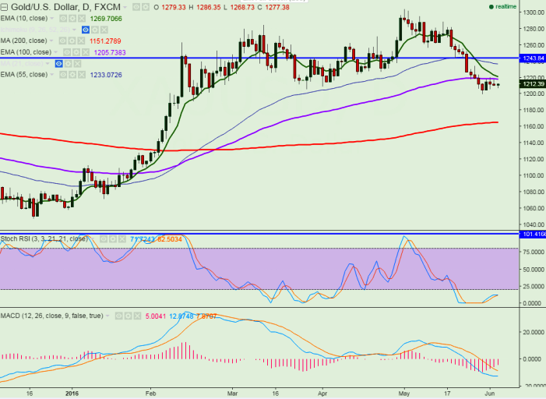Viewport: 546px width, 399px height.
Task: Remove MA (21, close) with X icon
Action: pos(77,64)
